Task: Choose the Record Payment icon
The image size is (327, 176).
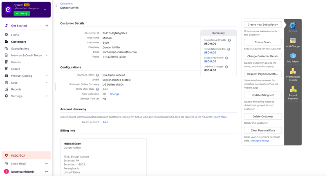Action: (293, 90)
